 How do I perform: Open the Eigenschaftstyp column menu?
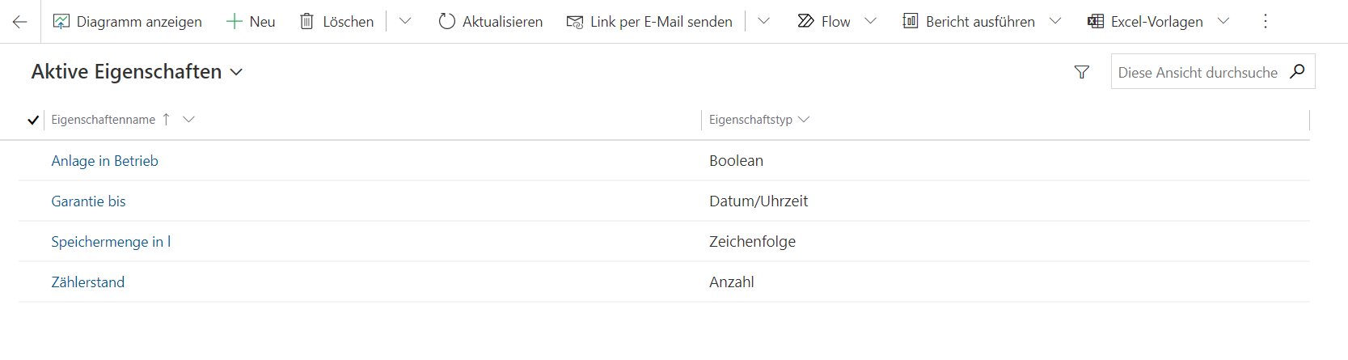point(804,120)
